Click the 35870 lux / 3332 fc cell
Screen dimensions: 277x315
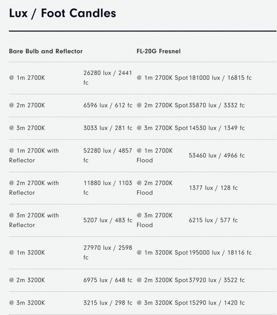[x=217, y=105]
